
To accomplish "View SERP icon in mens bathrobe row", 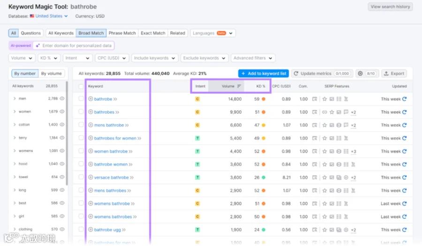I will click(x=314, y=125).
